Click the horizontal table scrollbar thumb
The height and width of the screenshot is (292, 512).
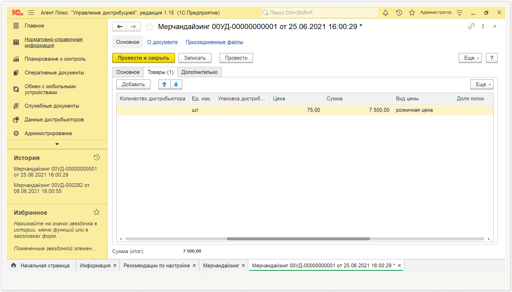(298, 239)
